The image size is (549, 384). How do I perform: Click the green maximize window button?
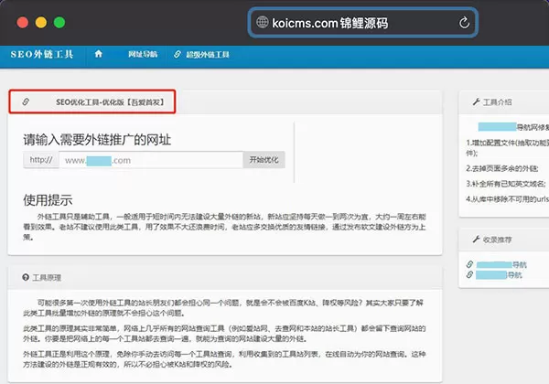[x=59, y=22]
